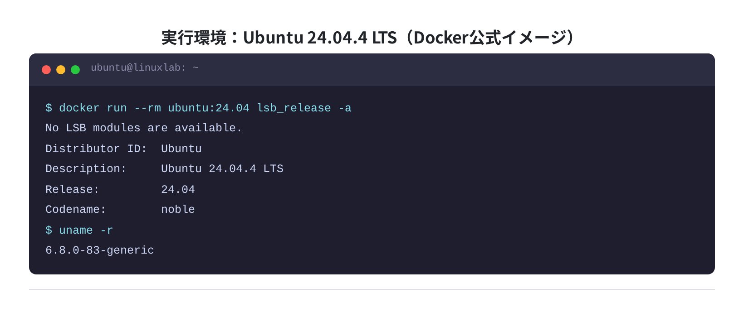Click the terminal title ubuntu@linuxlab: ~
Screen dimensions: 744x317
pyautogui.click(x=145, y=68)
